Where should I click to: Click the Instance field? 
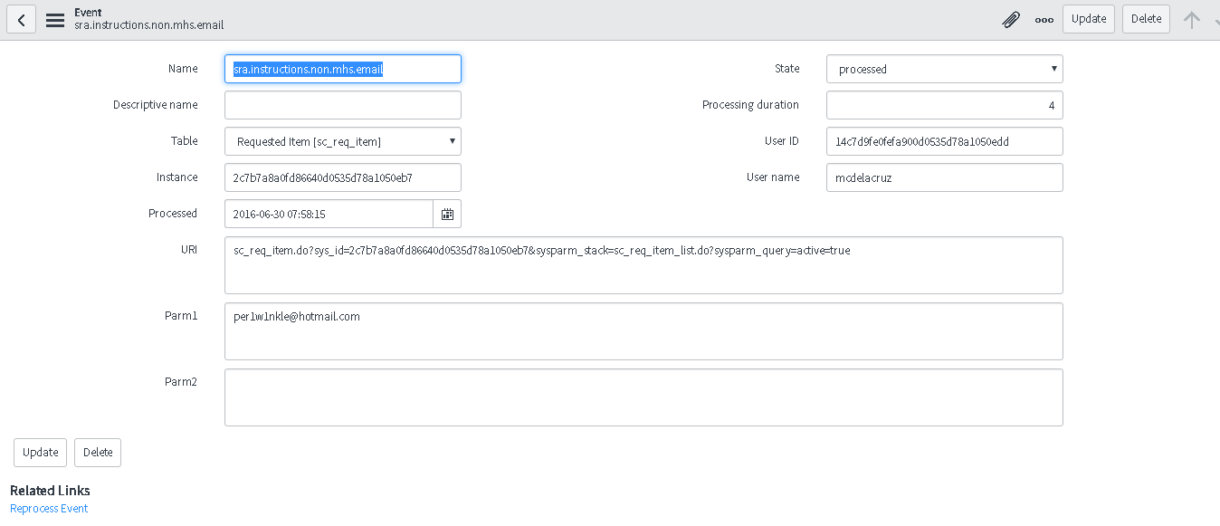[x=343, y=177]
